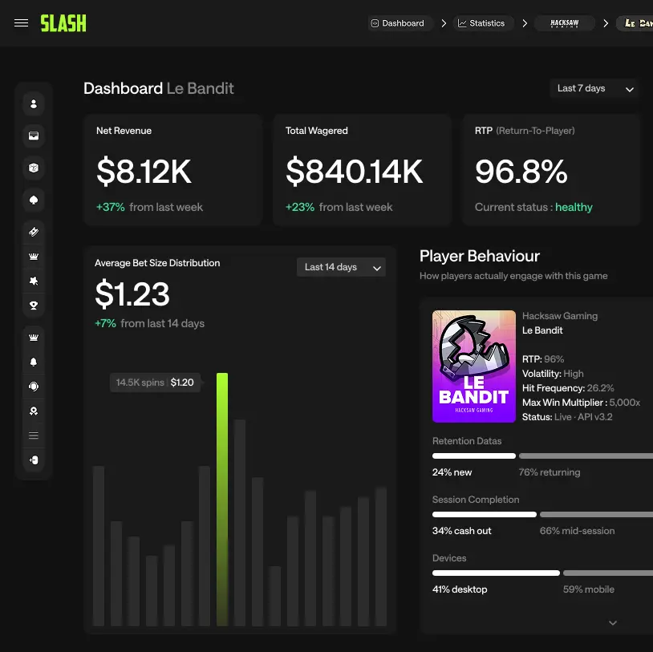Screen dimensions: 653x652
Task: Click the Status: Live API v3.2 line
Action: [x=567, y=417]
